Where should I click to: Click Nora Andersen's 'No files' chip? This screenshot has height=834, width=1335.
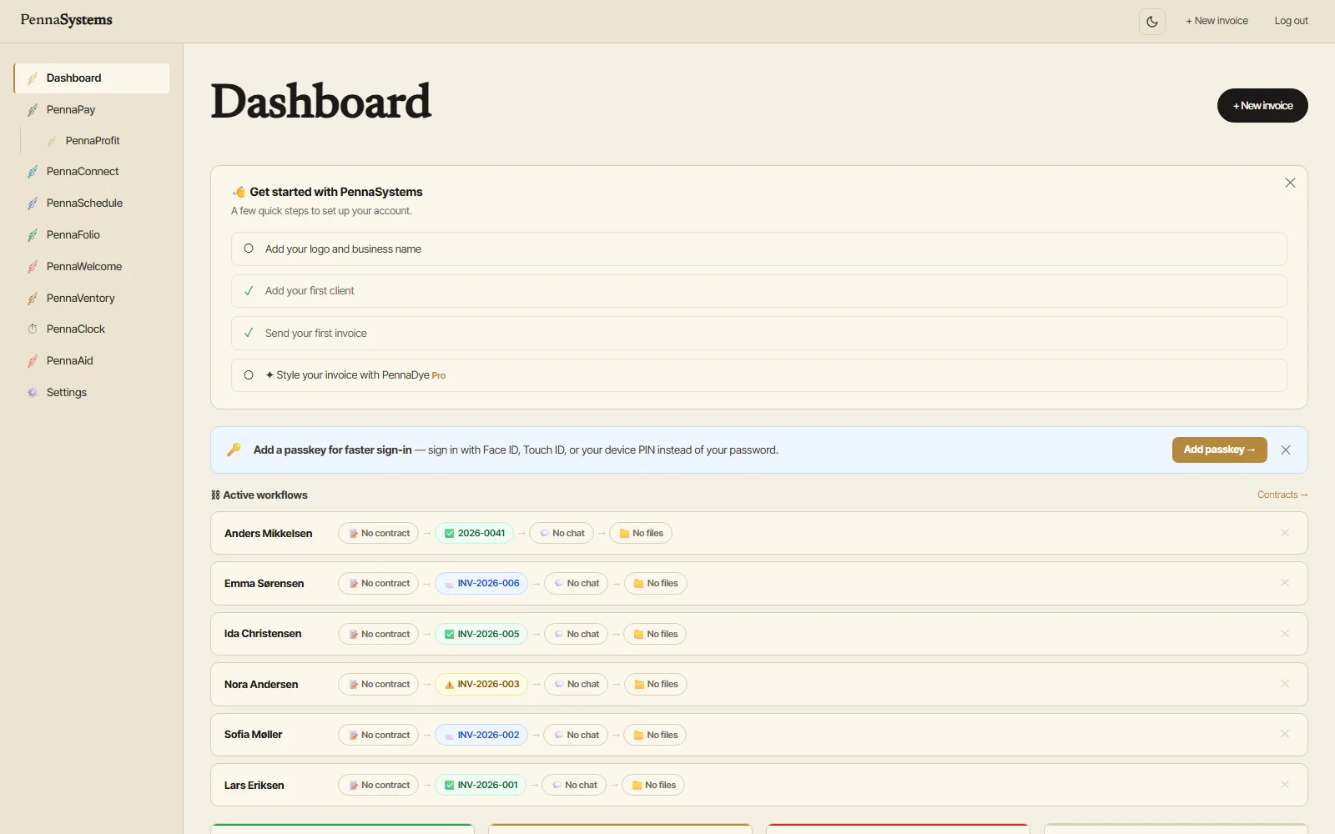pyautogui.click(x=656, y=685)
